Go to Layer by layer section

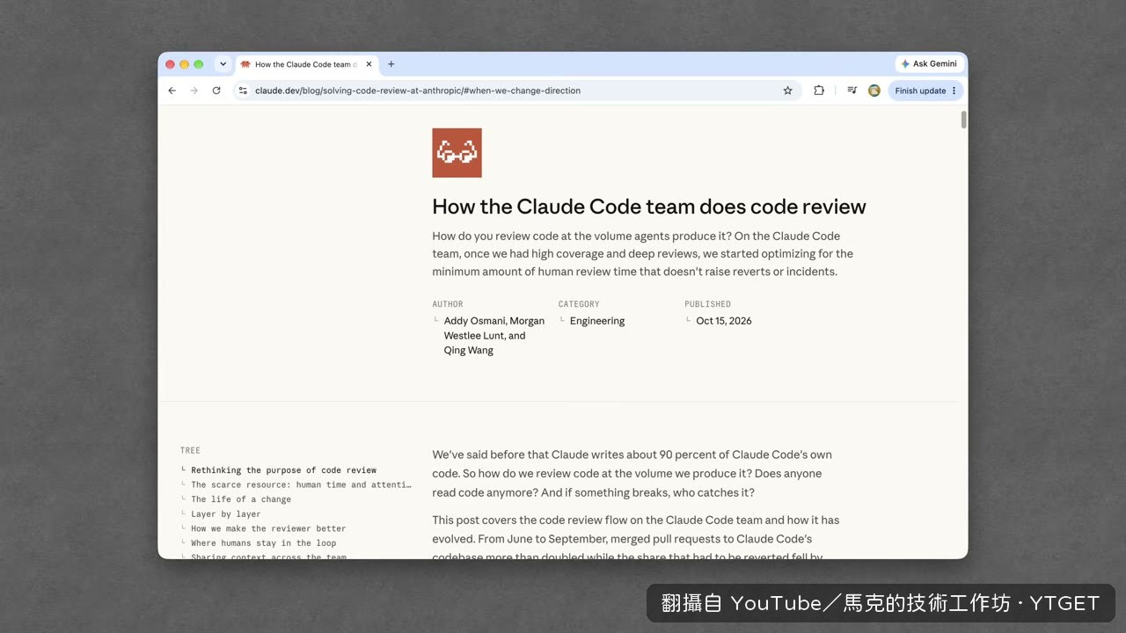(x=226, y=513)
